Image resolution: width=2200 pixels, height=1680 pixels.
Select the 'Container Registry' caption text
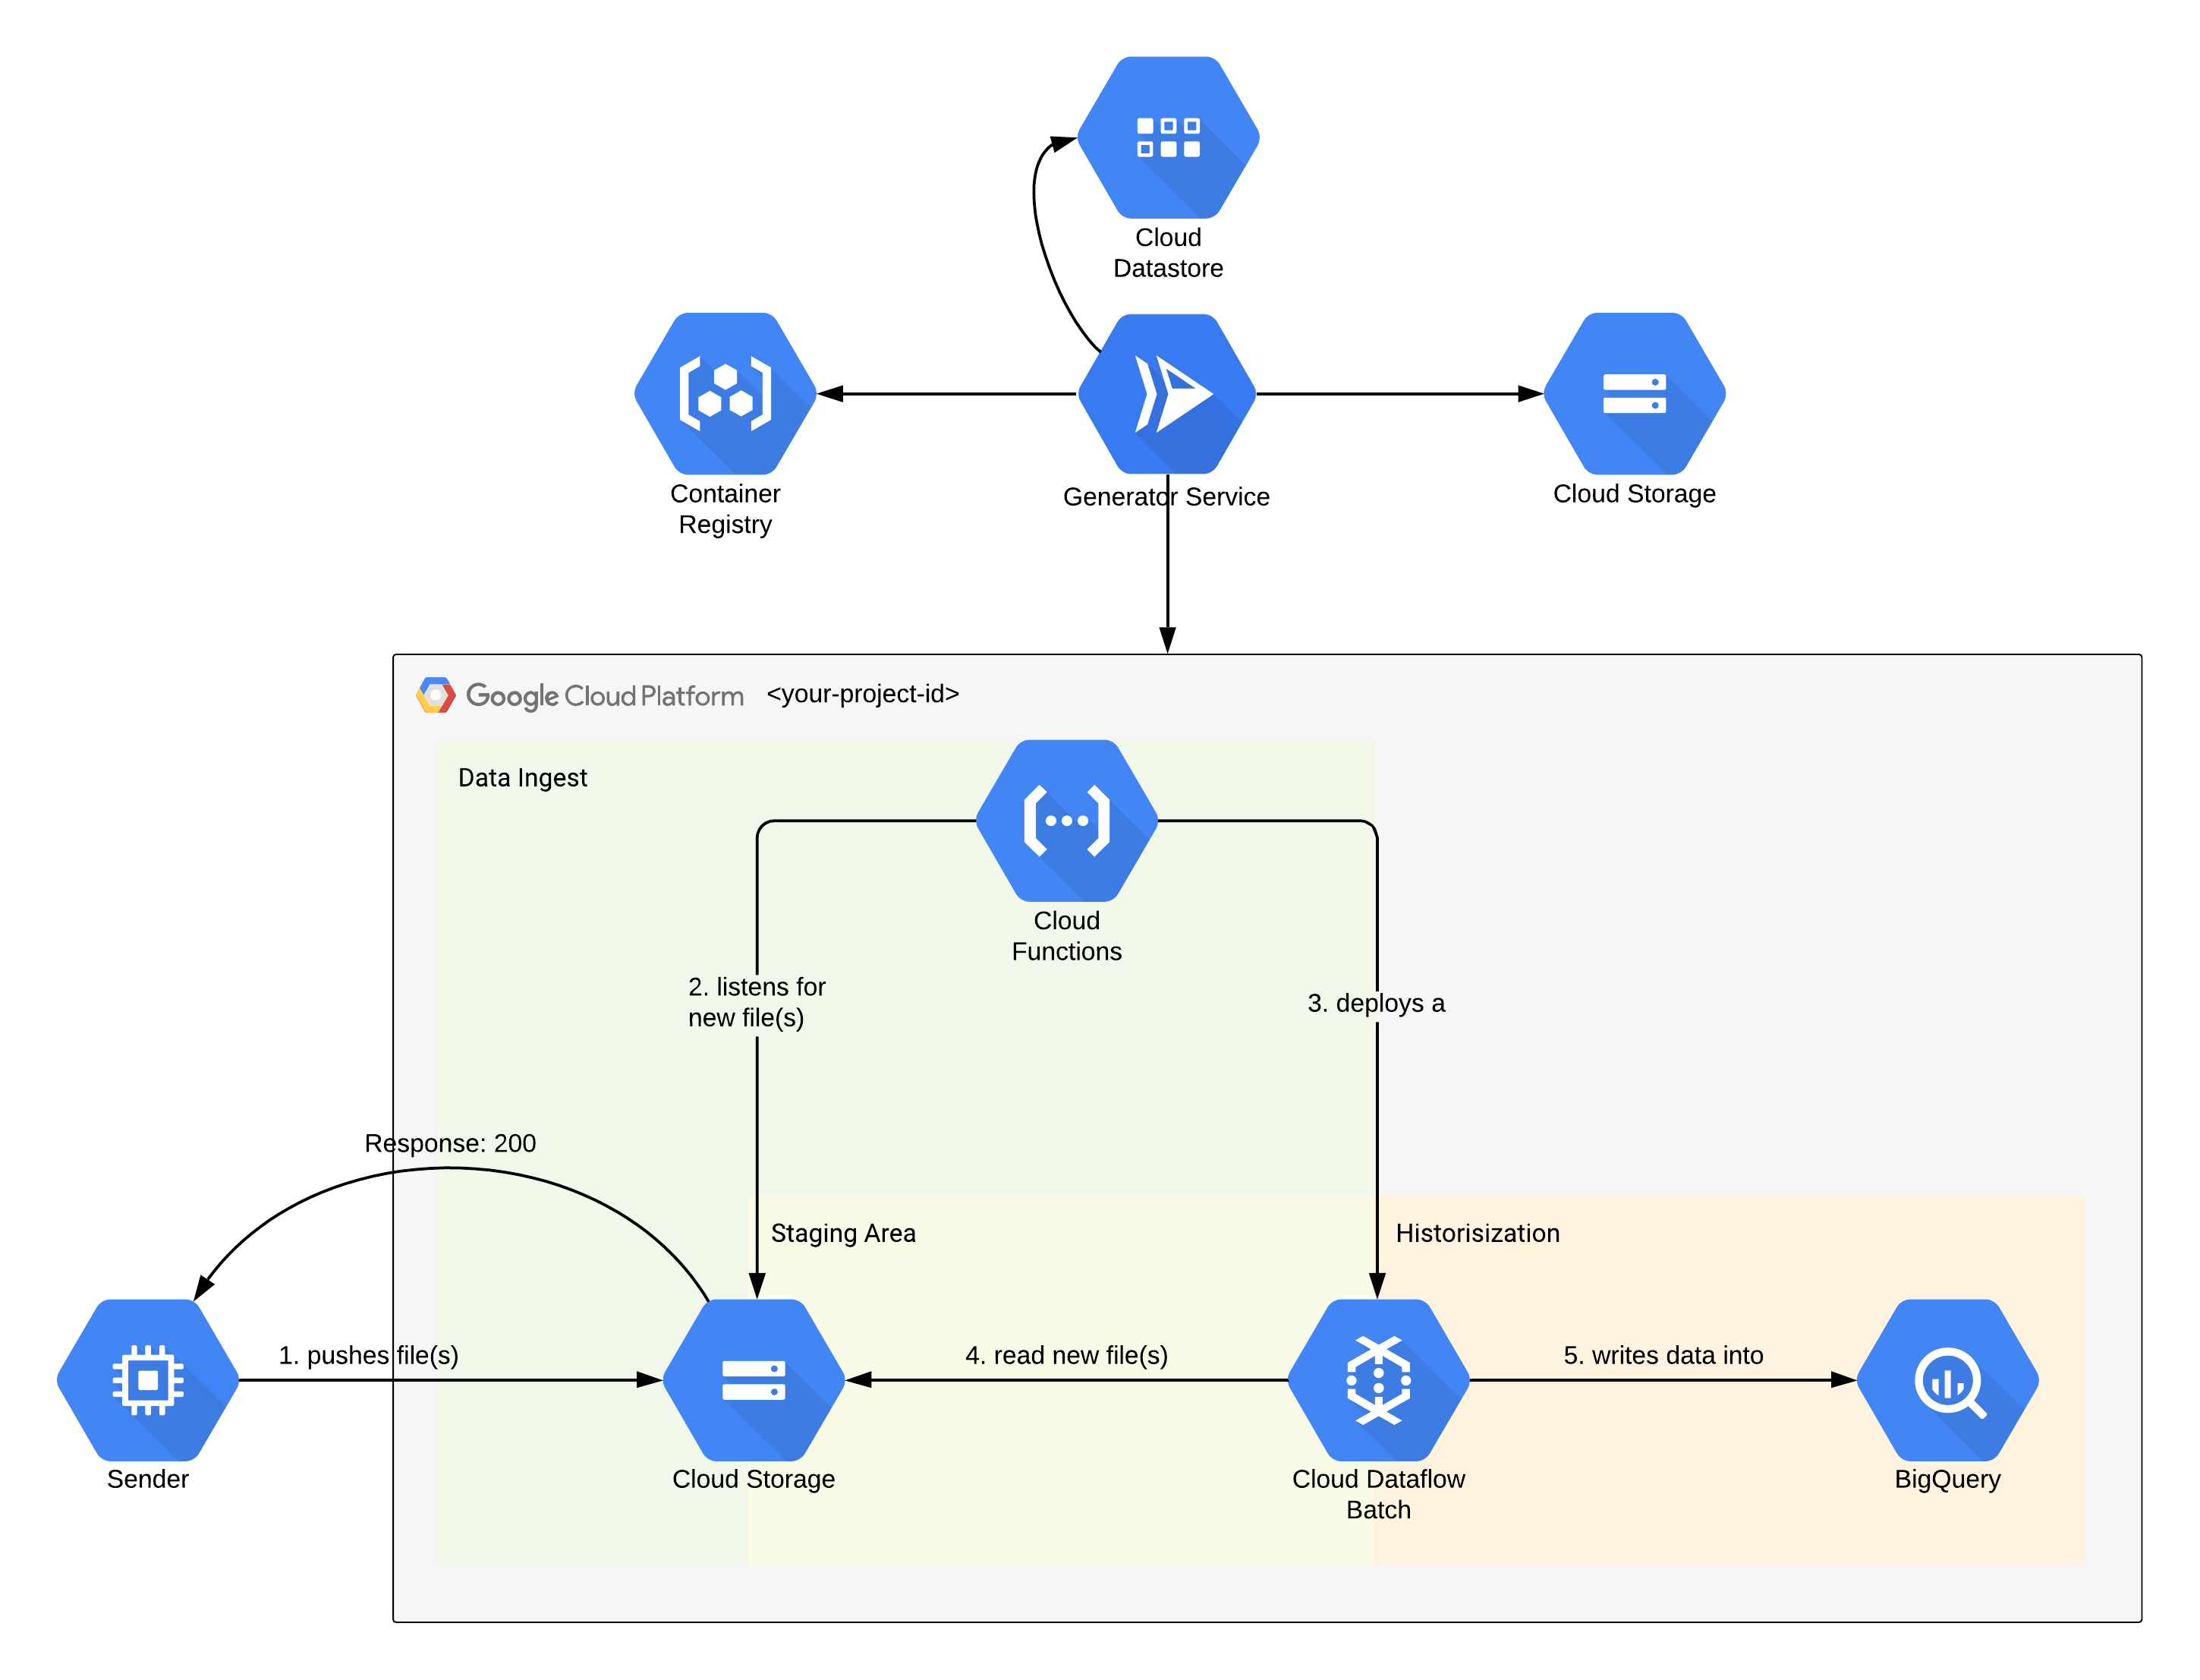(725, 509)
